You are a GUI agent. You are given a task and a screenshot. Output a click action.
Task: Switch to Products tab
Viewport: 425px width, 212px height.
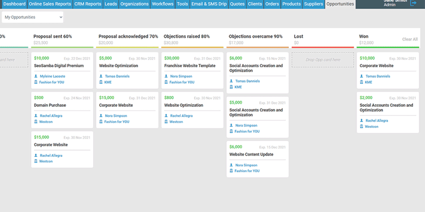coord(292,4)
